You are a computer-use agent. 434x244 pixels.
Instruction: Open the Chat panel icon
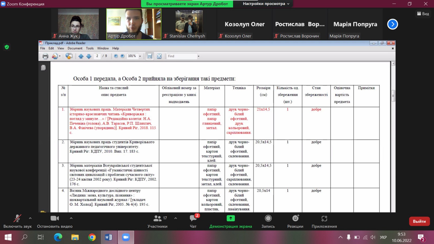(193, 219)
